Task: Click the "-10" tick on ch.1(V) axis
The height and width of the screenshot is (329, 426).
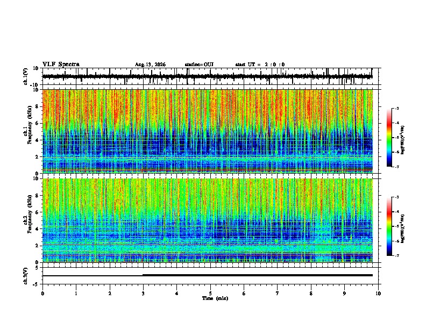Action: 35,84
